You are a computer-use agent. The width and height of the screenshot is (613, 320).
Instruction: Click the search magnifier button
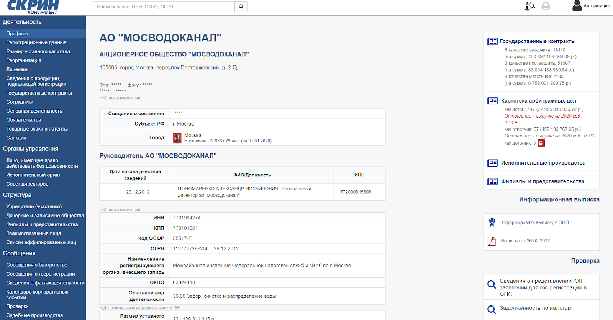click(241, 7)
